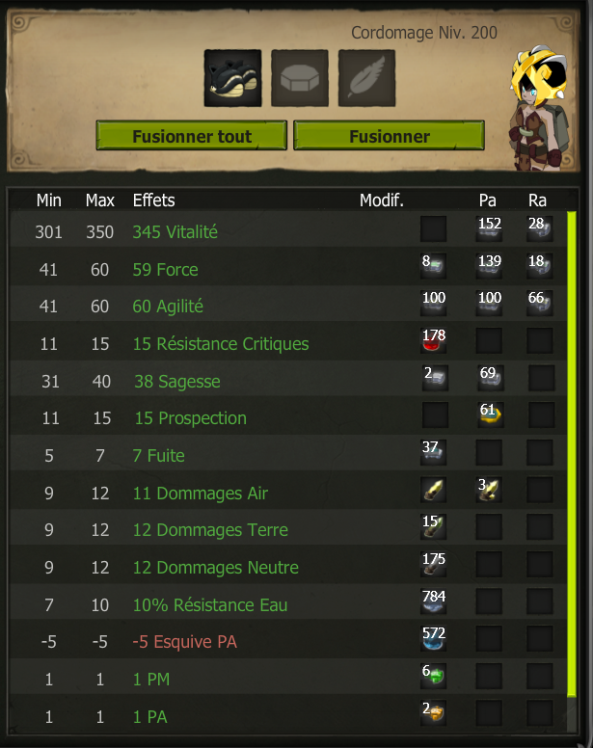The width and height of the screenshot is (593, 748).
Task: Select the green PM rune with count 6
Action: point(433,676)
